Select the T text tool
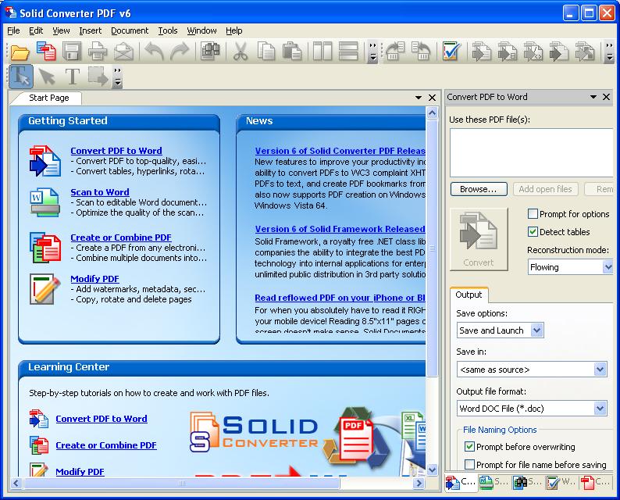This screenshot has height=500, width=620. tap(73, 77)
